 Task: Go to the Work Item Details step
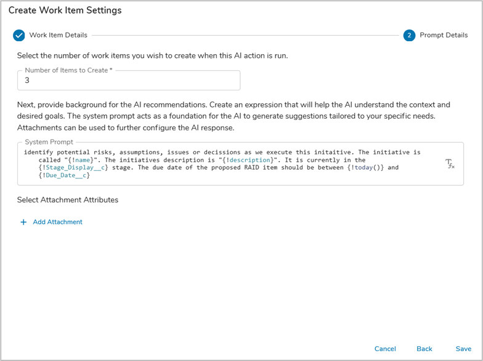pyautogui.click(x=58, y=35)
